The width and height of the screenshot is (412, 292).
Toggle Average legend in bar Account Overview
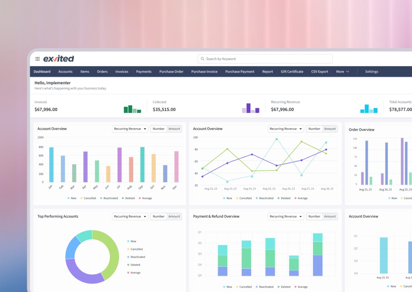145,198
